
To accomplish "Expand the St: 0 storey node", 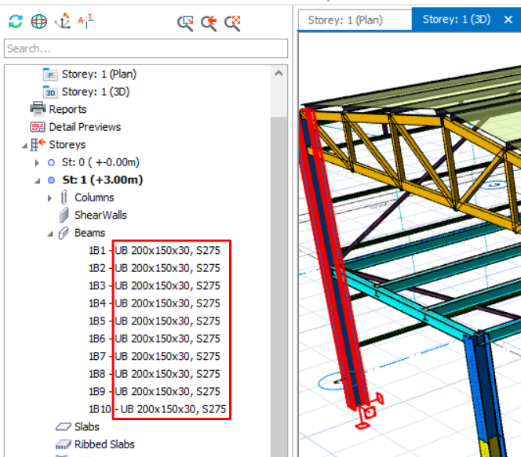I will click(x=37, y=162).
